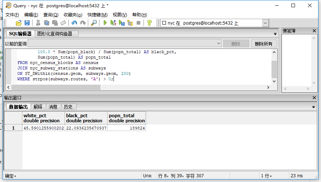
Task: Switch to SQL编辑器 tab
Action: (20, 34)
